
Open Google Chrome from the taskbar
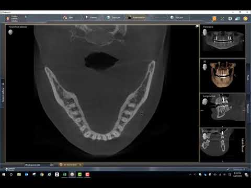42,174
